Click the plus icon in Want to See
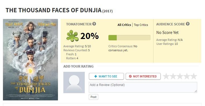The height and width of the screenshot is (106, 205). [x=96, y=76]
